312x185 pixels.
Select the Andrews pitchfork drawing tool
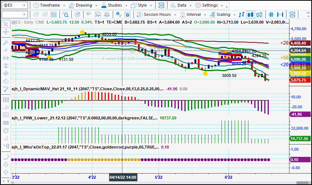tap(6, 42)
